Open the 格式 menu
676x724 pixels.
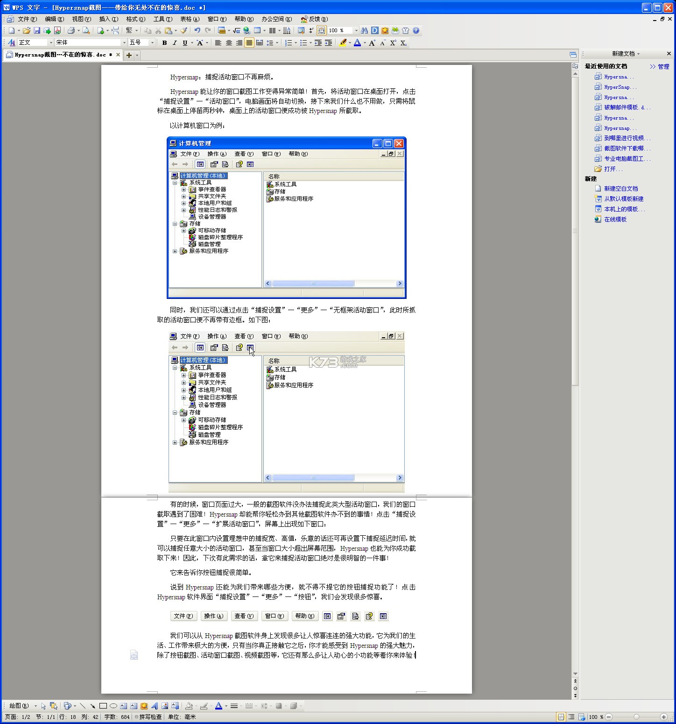[135, 19]
